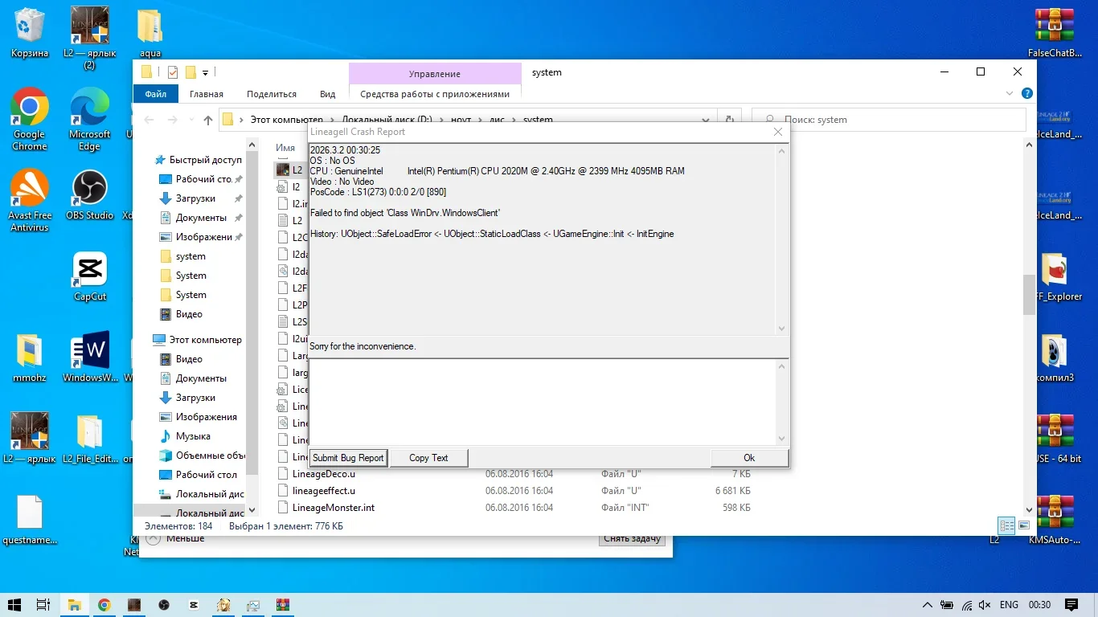Open the Поделиться ribbon tab

click(x=272, y=94)
